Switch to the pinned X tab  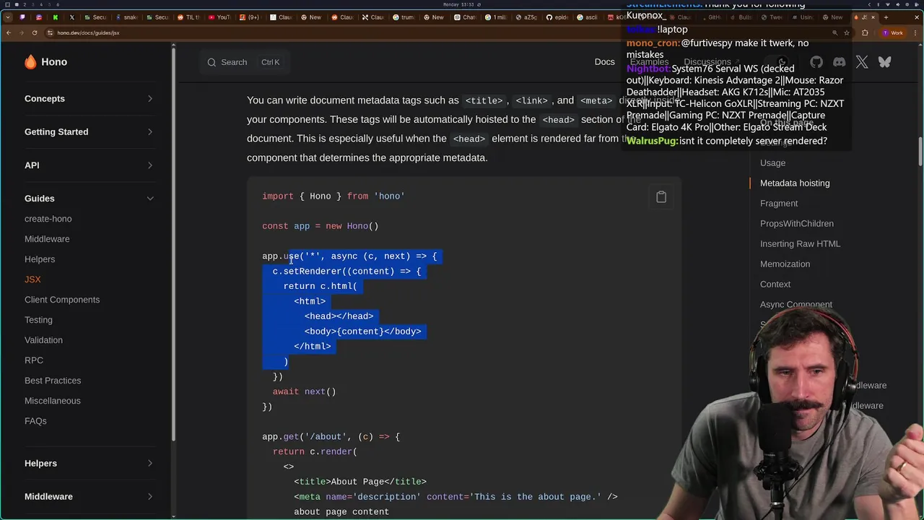point(71,17)
